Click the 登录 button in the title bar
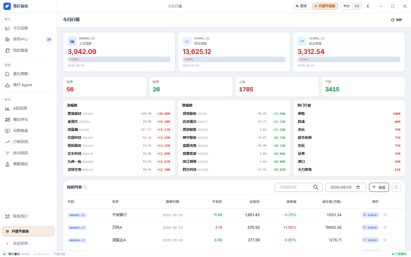The image size is (411, 257). coord(301,6)
